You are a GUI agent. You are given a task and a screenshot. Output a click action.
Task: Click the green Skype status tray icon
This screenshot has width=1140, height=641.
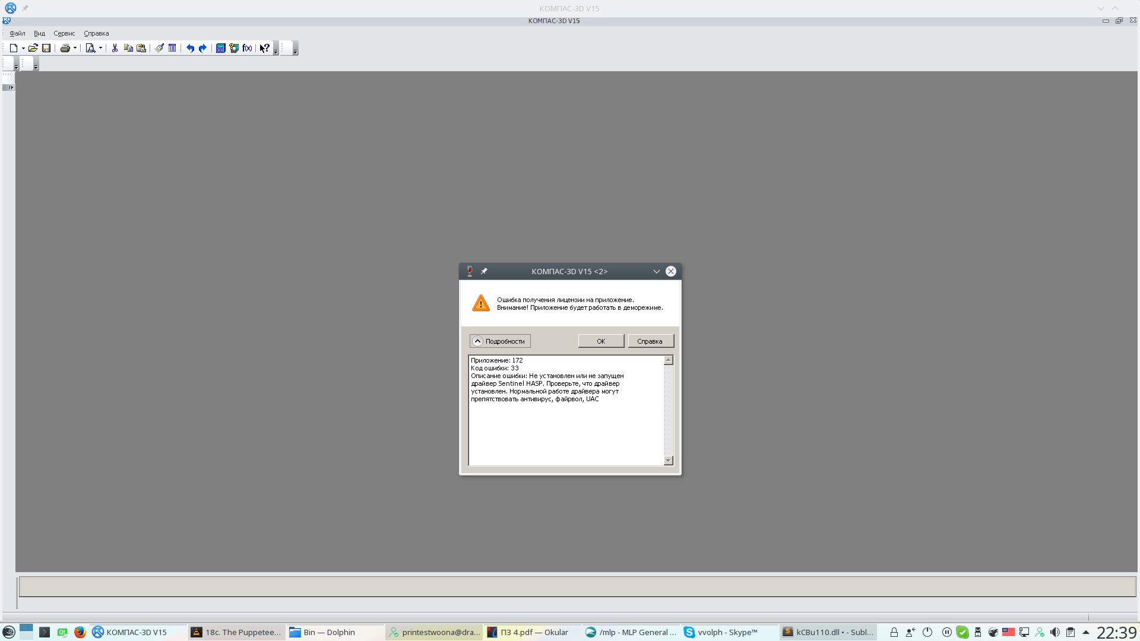coord(962,632)
